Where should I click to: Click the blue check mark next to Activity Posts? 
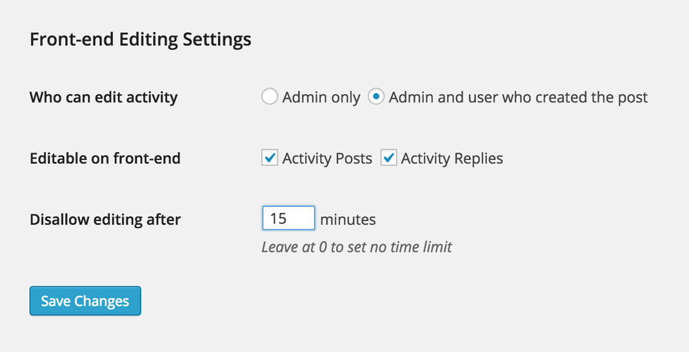[x=270, y=158]
